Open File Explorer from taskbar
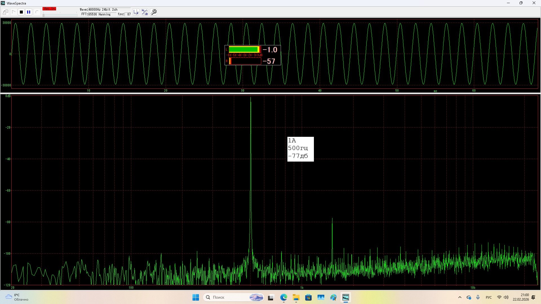 (296, 298)
